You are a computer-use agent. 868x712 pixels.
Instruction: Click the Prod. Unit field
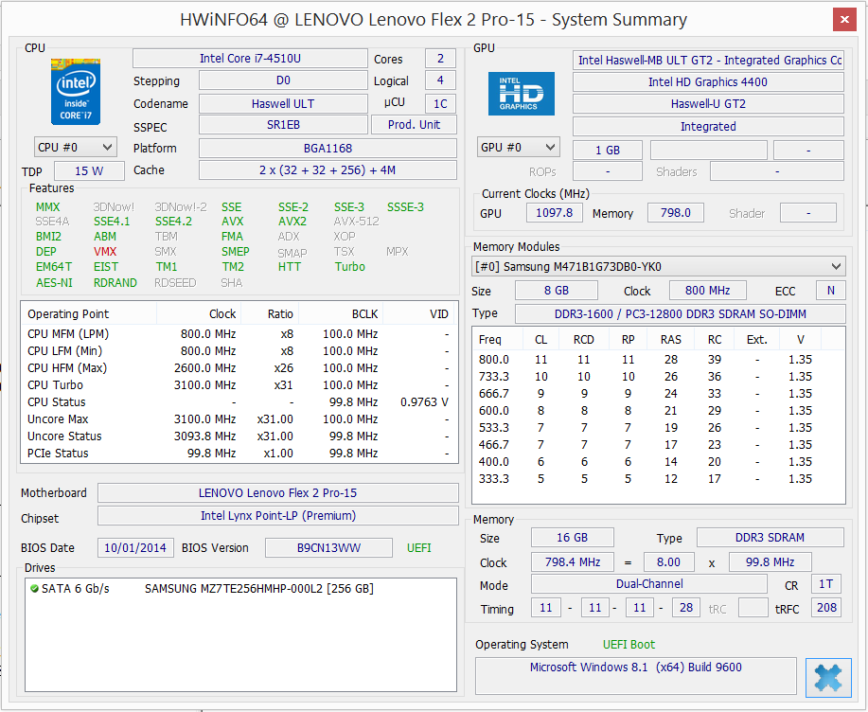point(415,125)
